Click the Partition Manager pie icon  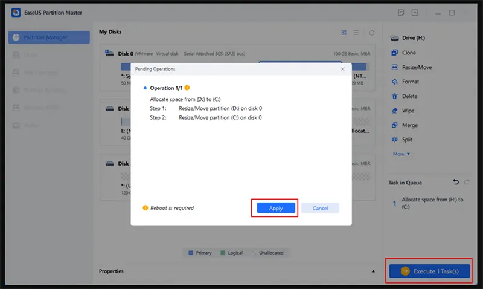(16, 37)
